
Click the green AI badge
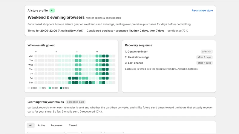coord(52,10)
